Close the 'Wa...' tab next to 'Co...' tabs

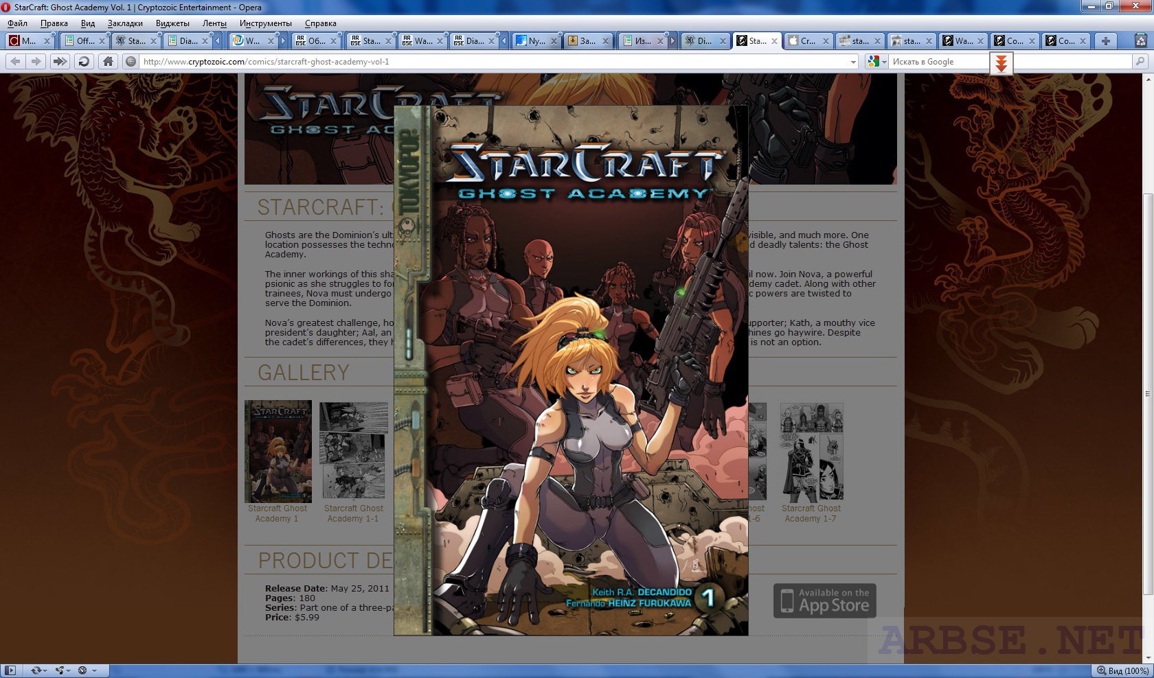pos(980,41)
